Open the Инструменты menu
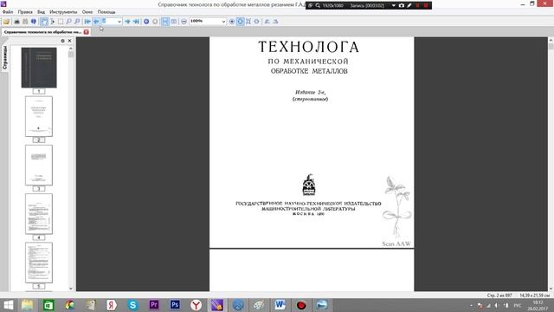 (x=63, y=11)
